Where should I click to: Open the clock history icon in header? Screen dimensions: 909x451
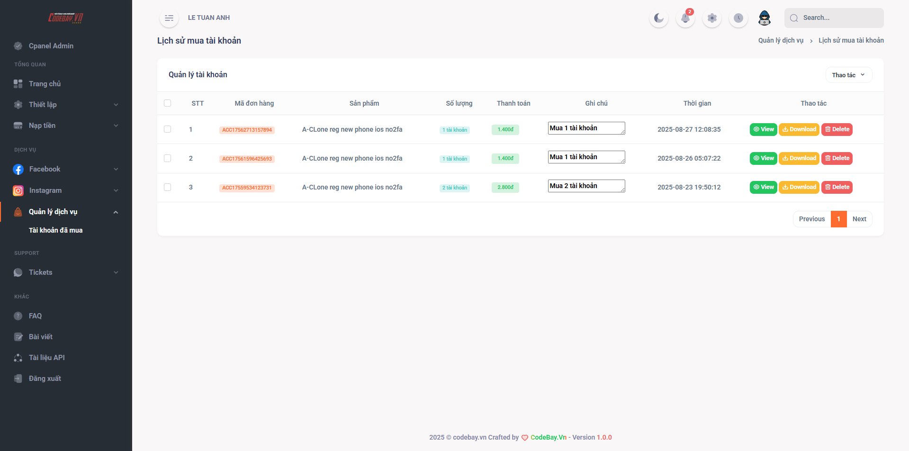(738, 18)
